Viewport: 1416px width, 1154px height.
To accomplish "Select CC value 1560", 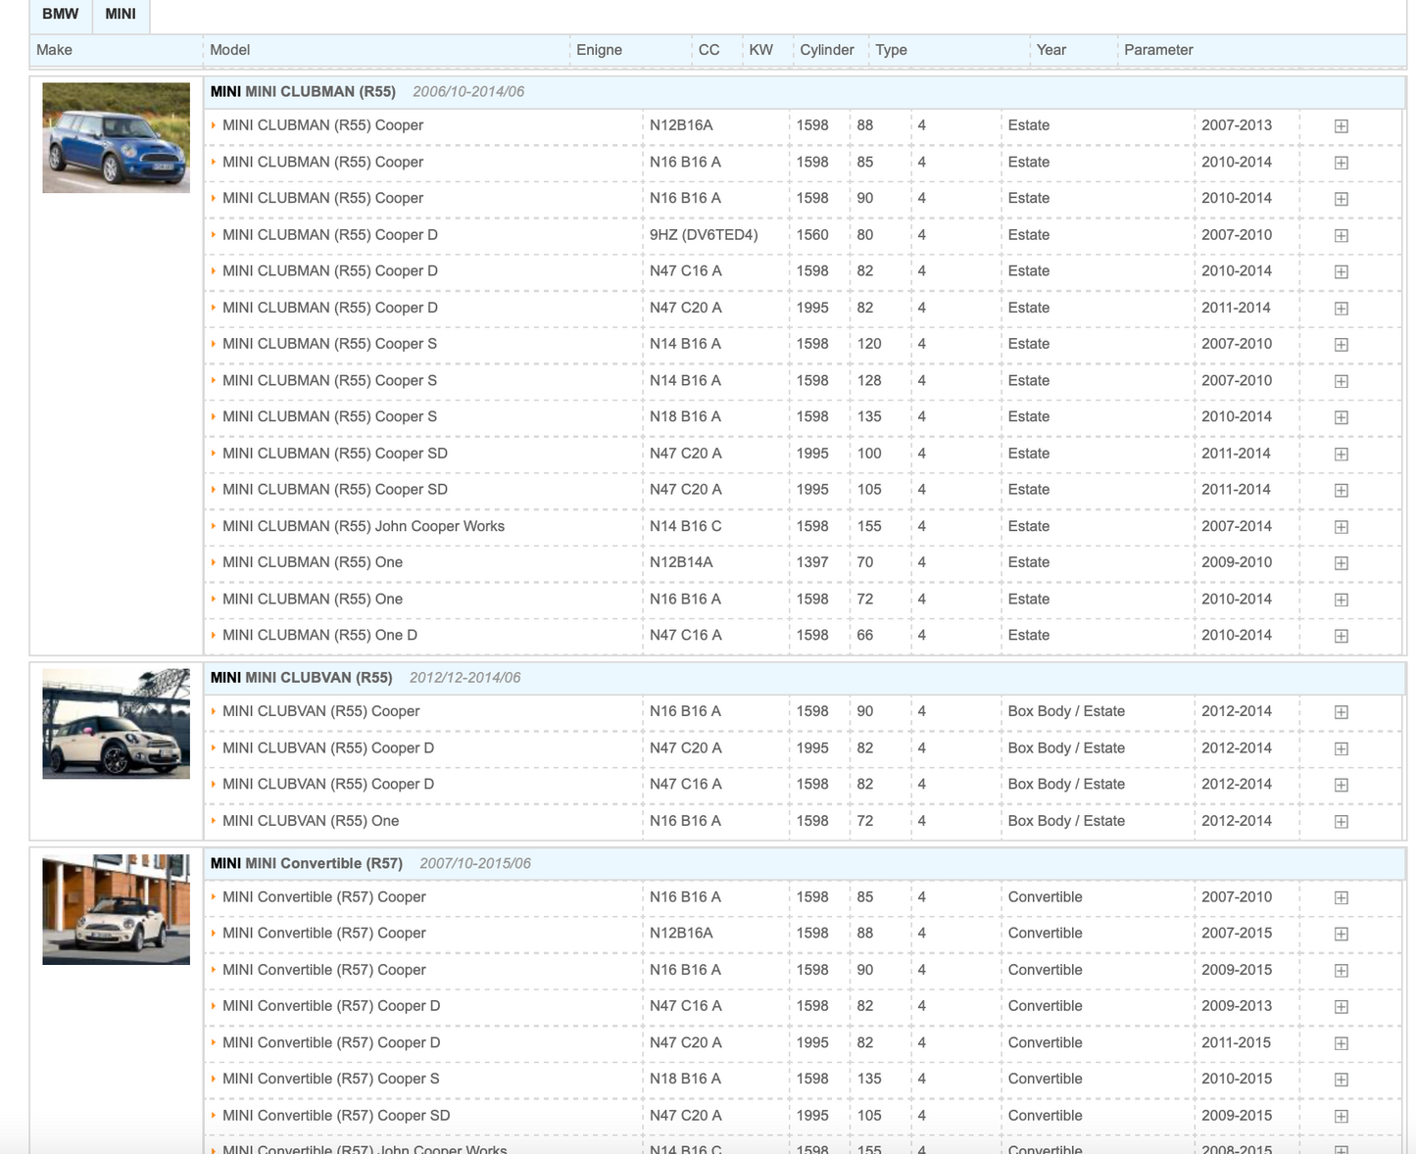I will pos(812,235).
